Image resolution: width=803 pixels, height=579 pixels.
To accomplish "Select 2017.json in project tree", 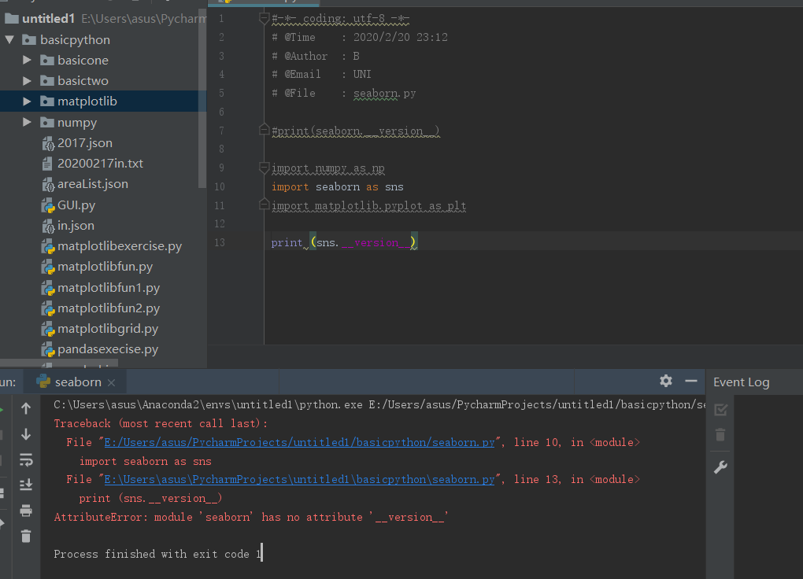I will coord(84,143).
